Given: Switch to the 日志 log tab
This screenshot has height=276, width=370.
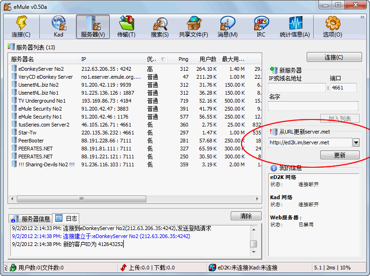Looking at the screenshot, I should (66, 218).
